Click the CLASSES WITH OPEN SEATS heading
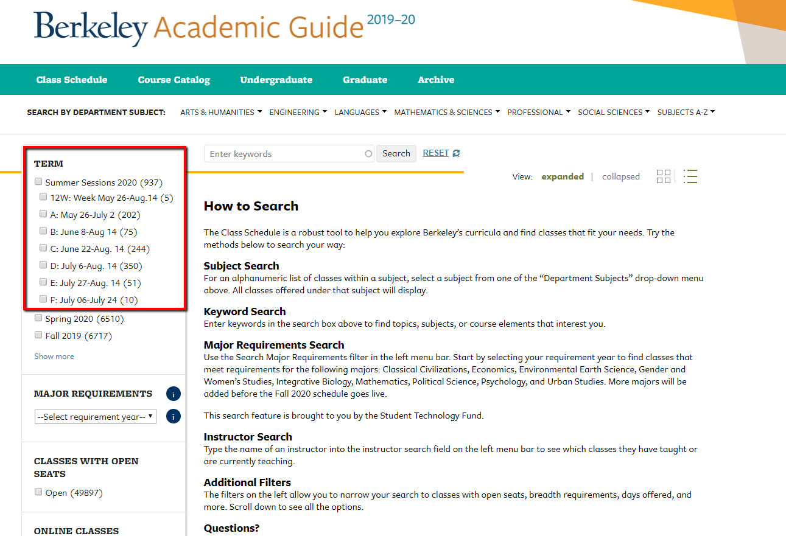 pos(86,467)
